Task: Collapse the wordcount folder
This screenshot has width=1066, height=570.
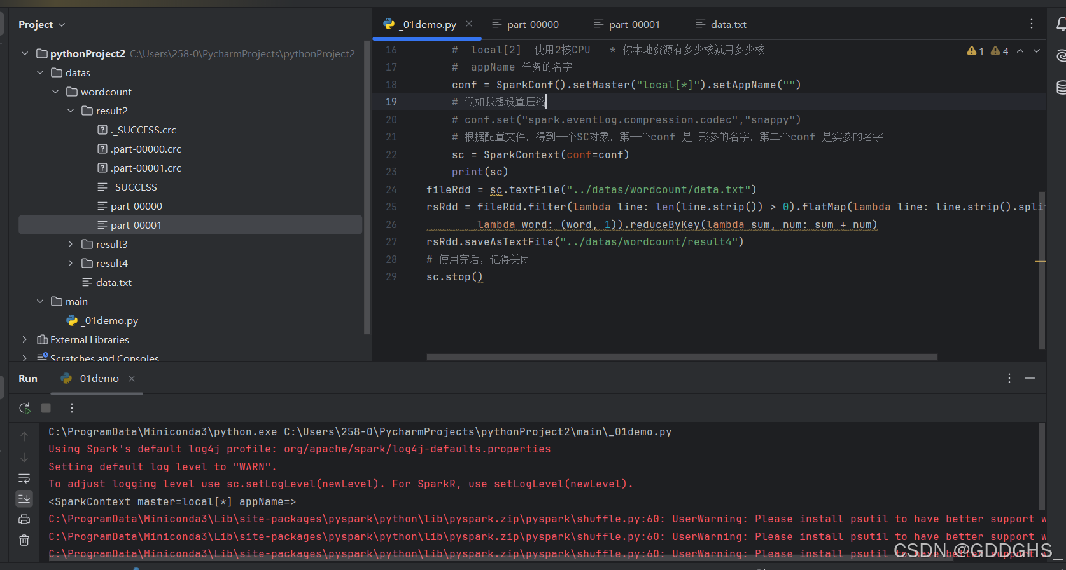Action: (x=55, y=92)
